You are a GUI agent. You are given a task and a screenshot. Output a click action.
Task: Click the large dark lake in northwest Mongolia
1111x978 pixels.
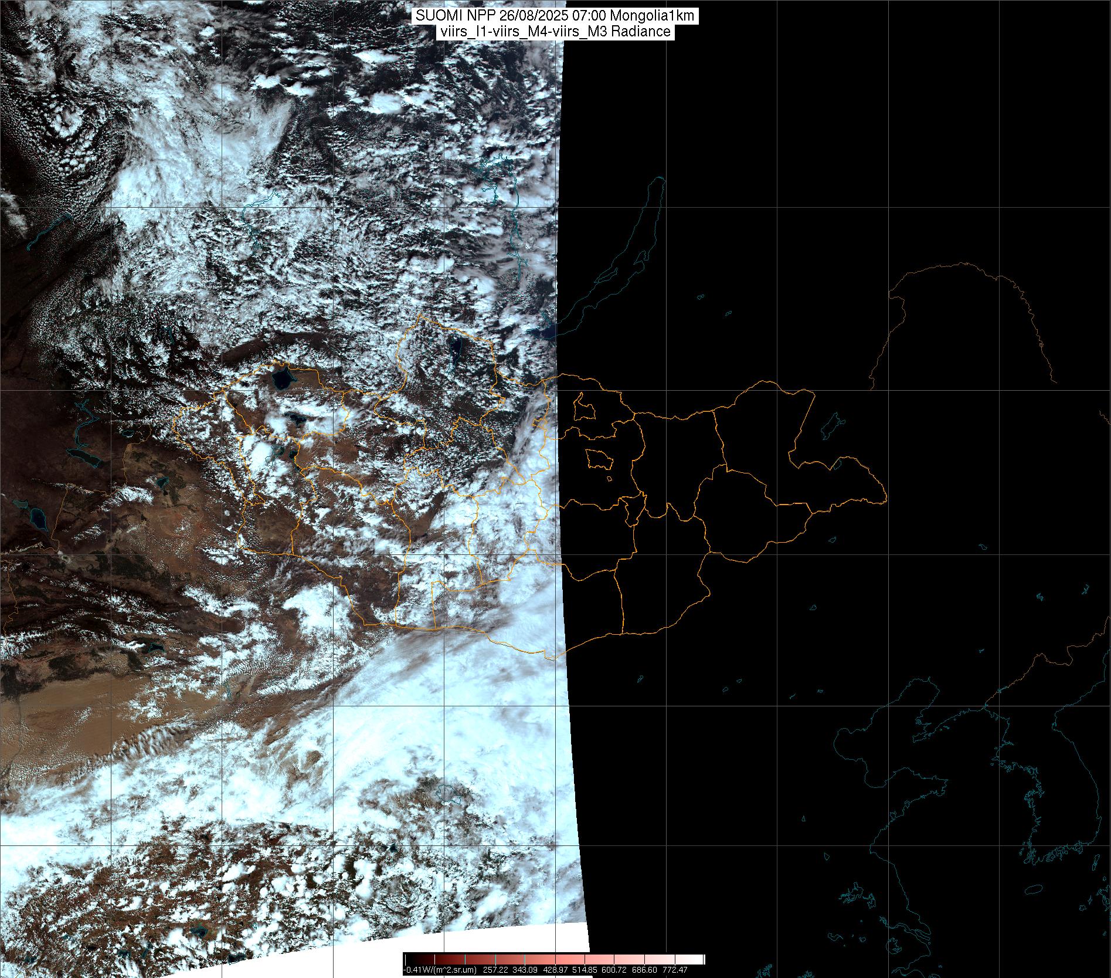pos(281,380)
